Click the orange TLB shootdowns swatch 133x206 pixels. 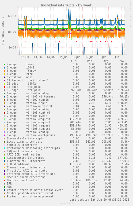[5, 164]
